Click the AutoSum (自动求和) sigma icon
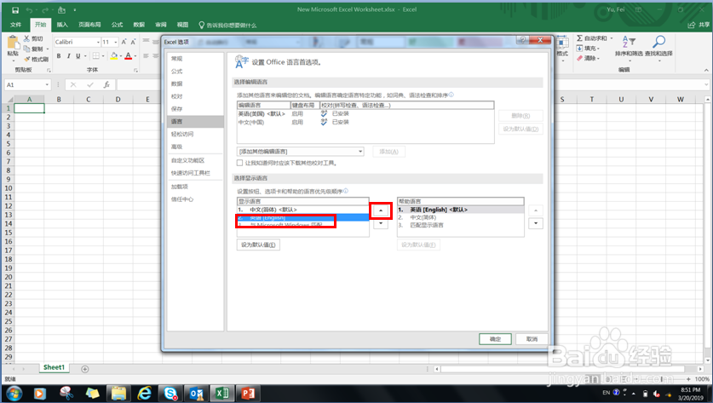The height and width of the screenshot is (403, 713). pyautogui.click(x=580, y=38)
